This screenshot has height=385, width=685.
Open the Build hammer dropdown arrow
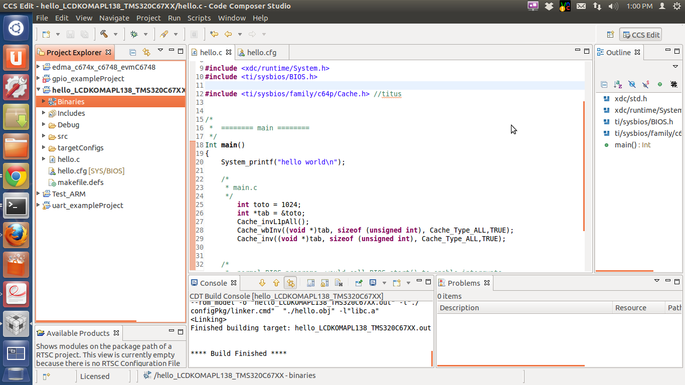(115, 34)
